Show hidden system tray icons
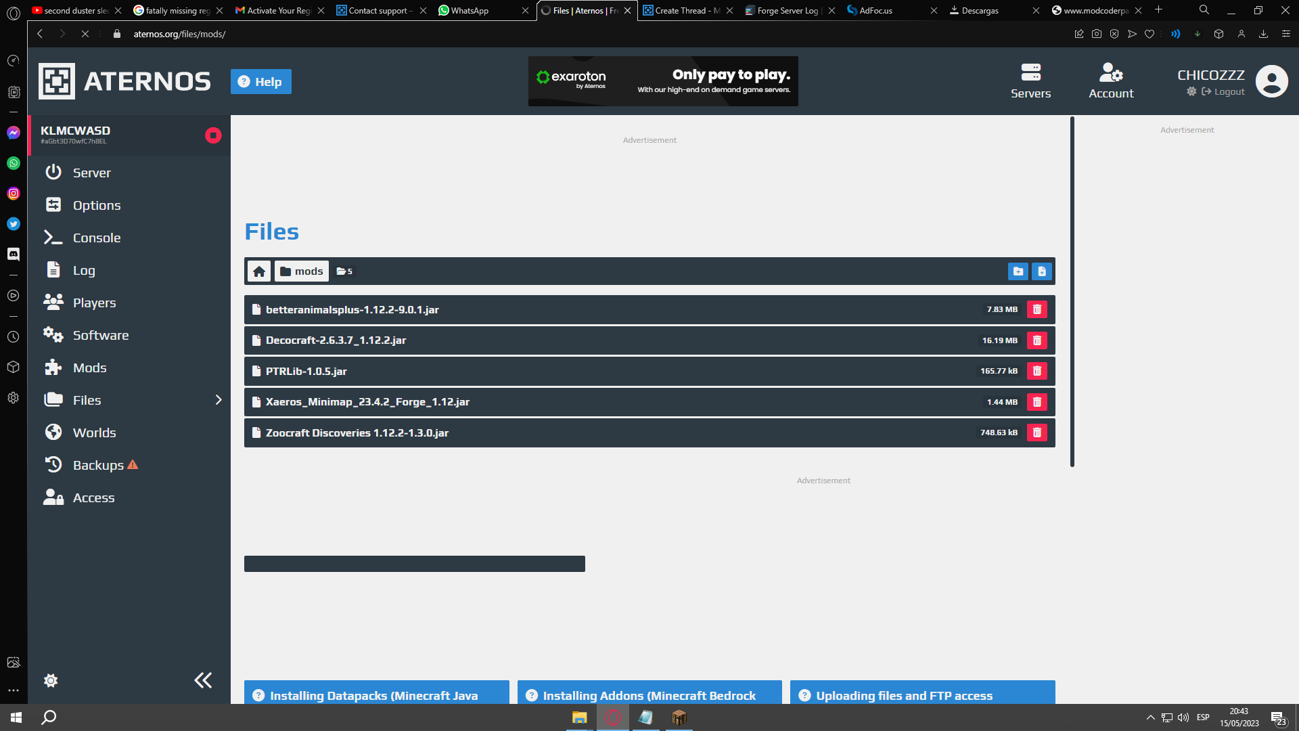This screenshot has width=1299, height=731. 1150,717
